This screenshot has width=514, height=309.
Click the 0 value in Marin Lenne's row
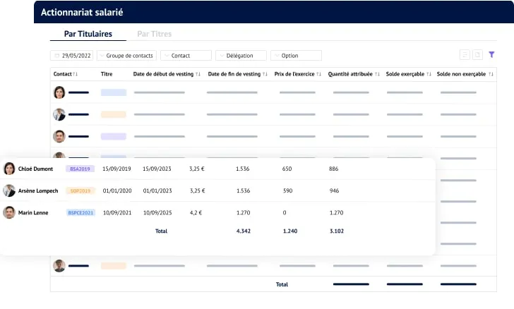point(285,212)
